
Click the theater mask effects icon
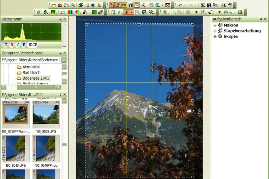[165, 12]
